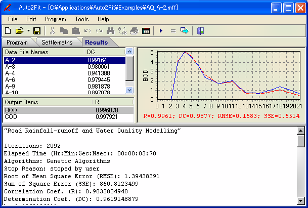Switch to the Program tab
The height and width of the screenshot is (208, 308).
tap(17, 43)
